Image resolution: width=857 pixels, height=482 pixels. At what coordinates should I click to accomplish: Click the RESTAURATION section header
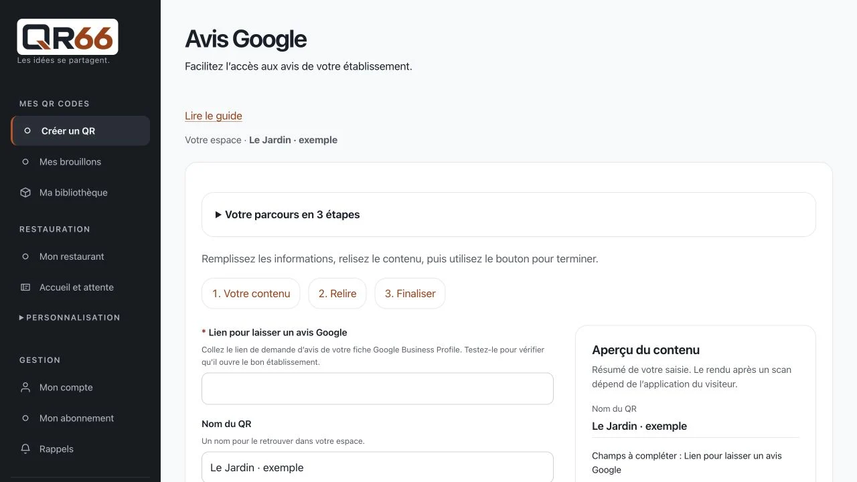tap(55, 229)
